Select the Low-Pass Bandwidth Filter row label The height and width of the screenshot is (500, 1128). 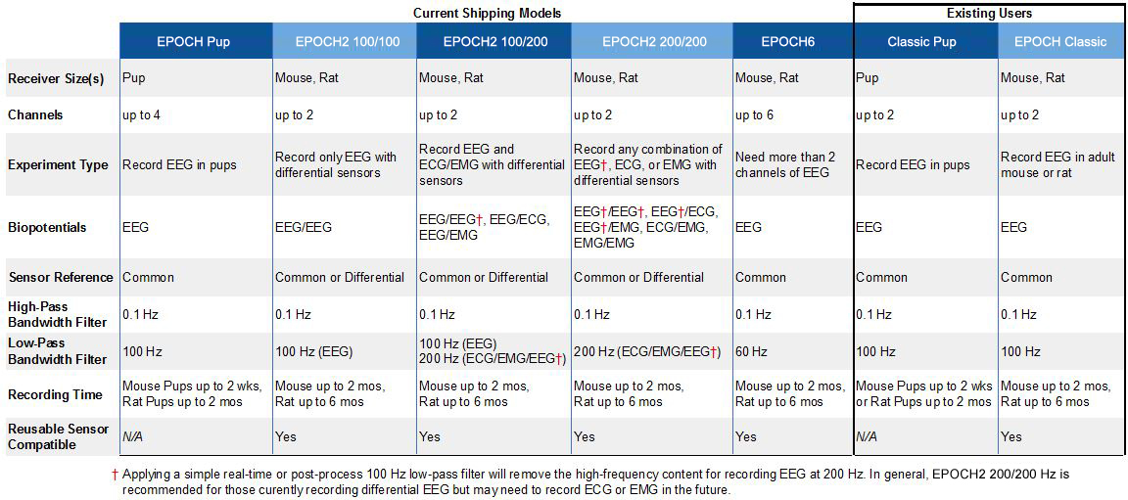click(58, 351)
